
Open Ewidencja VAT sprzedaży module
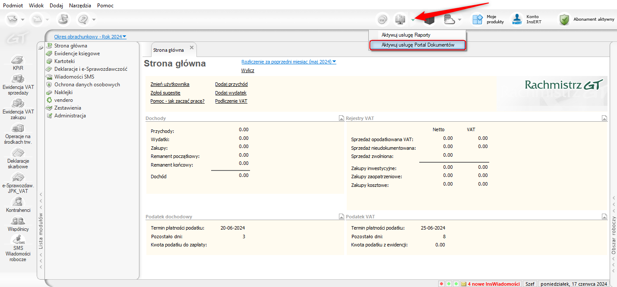click(x=18, y=85)
